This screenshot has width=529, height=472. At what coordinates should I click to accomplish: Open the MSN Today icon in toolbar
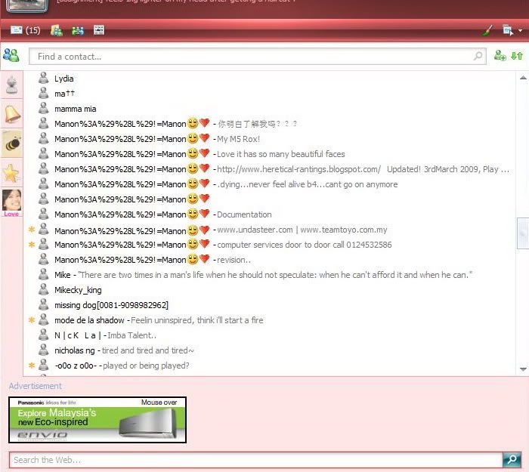click(x=57, y=30)
